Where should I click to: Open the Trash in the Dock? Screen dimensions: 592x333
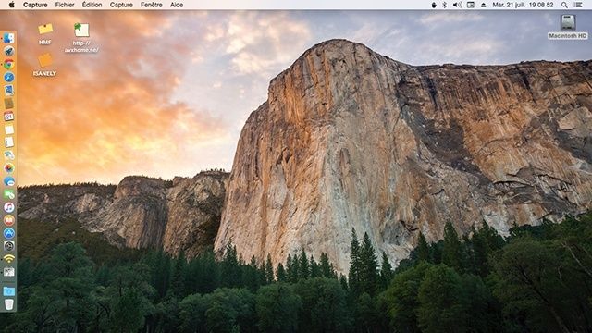[x=8, y=304]
